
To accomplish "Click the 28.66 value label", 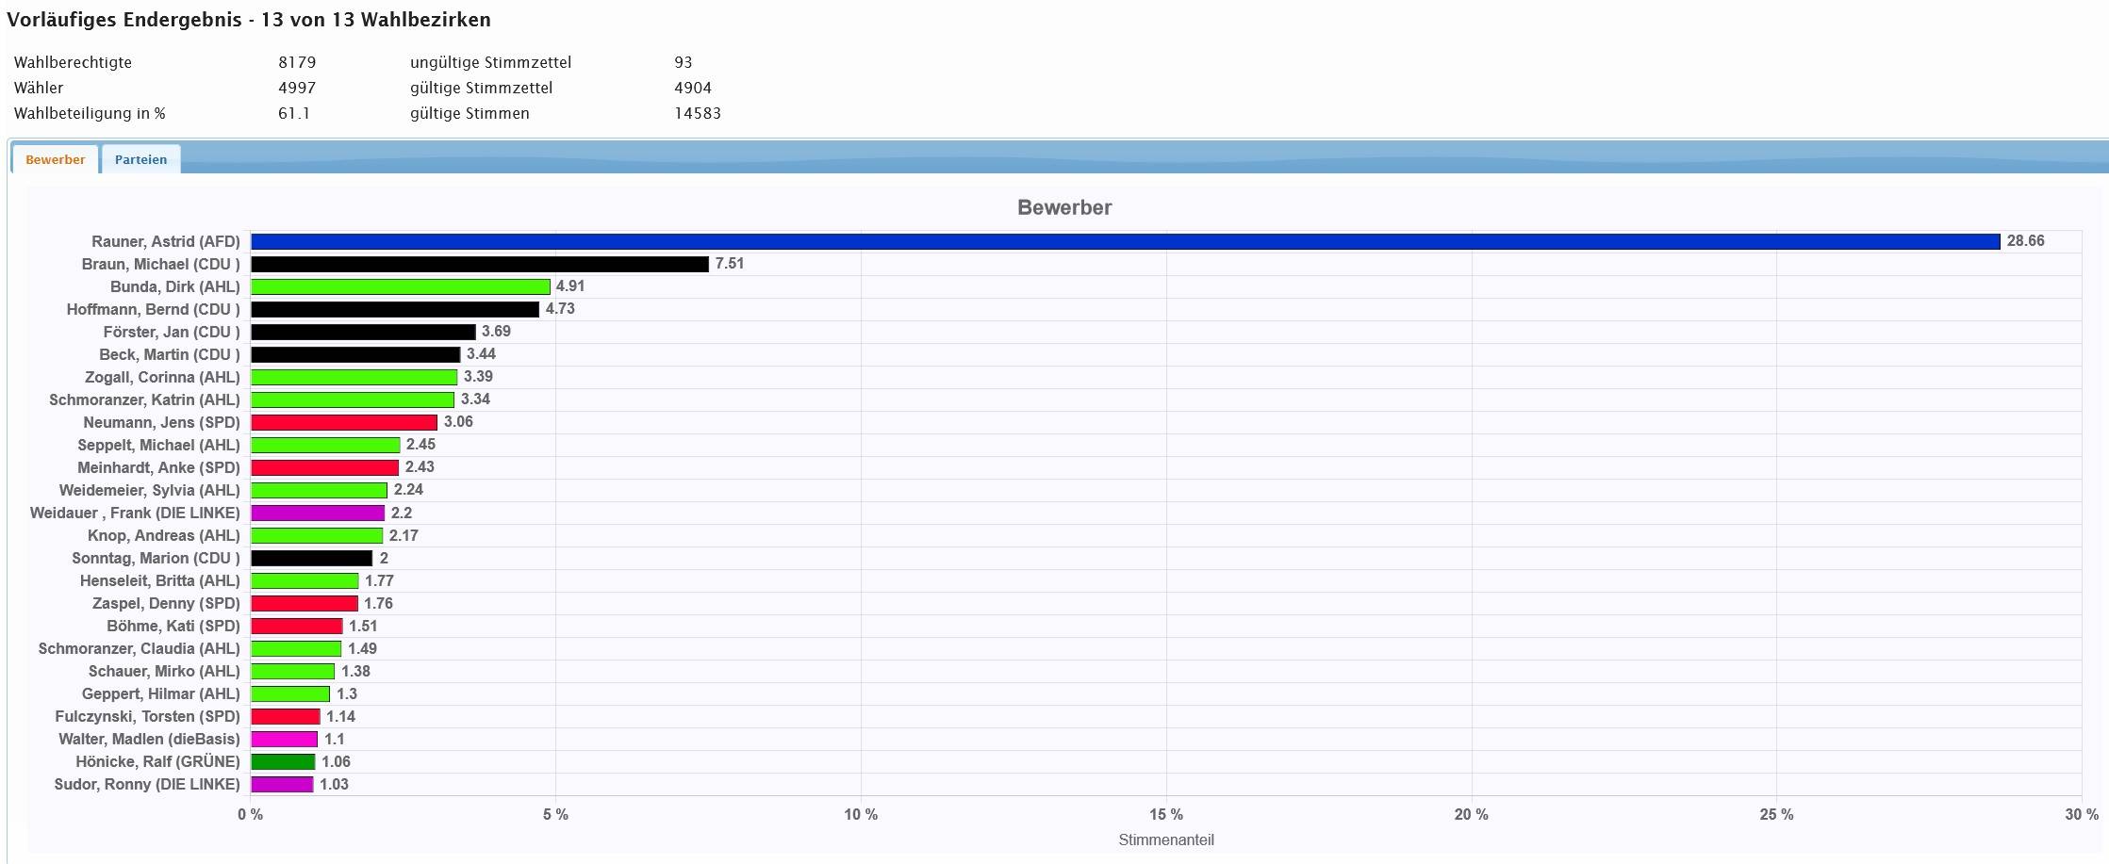I will 2025,241.
